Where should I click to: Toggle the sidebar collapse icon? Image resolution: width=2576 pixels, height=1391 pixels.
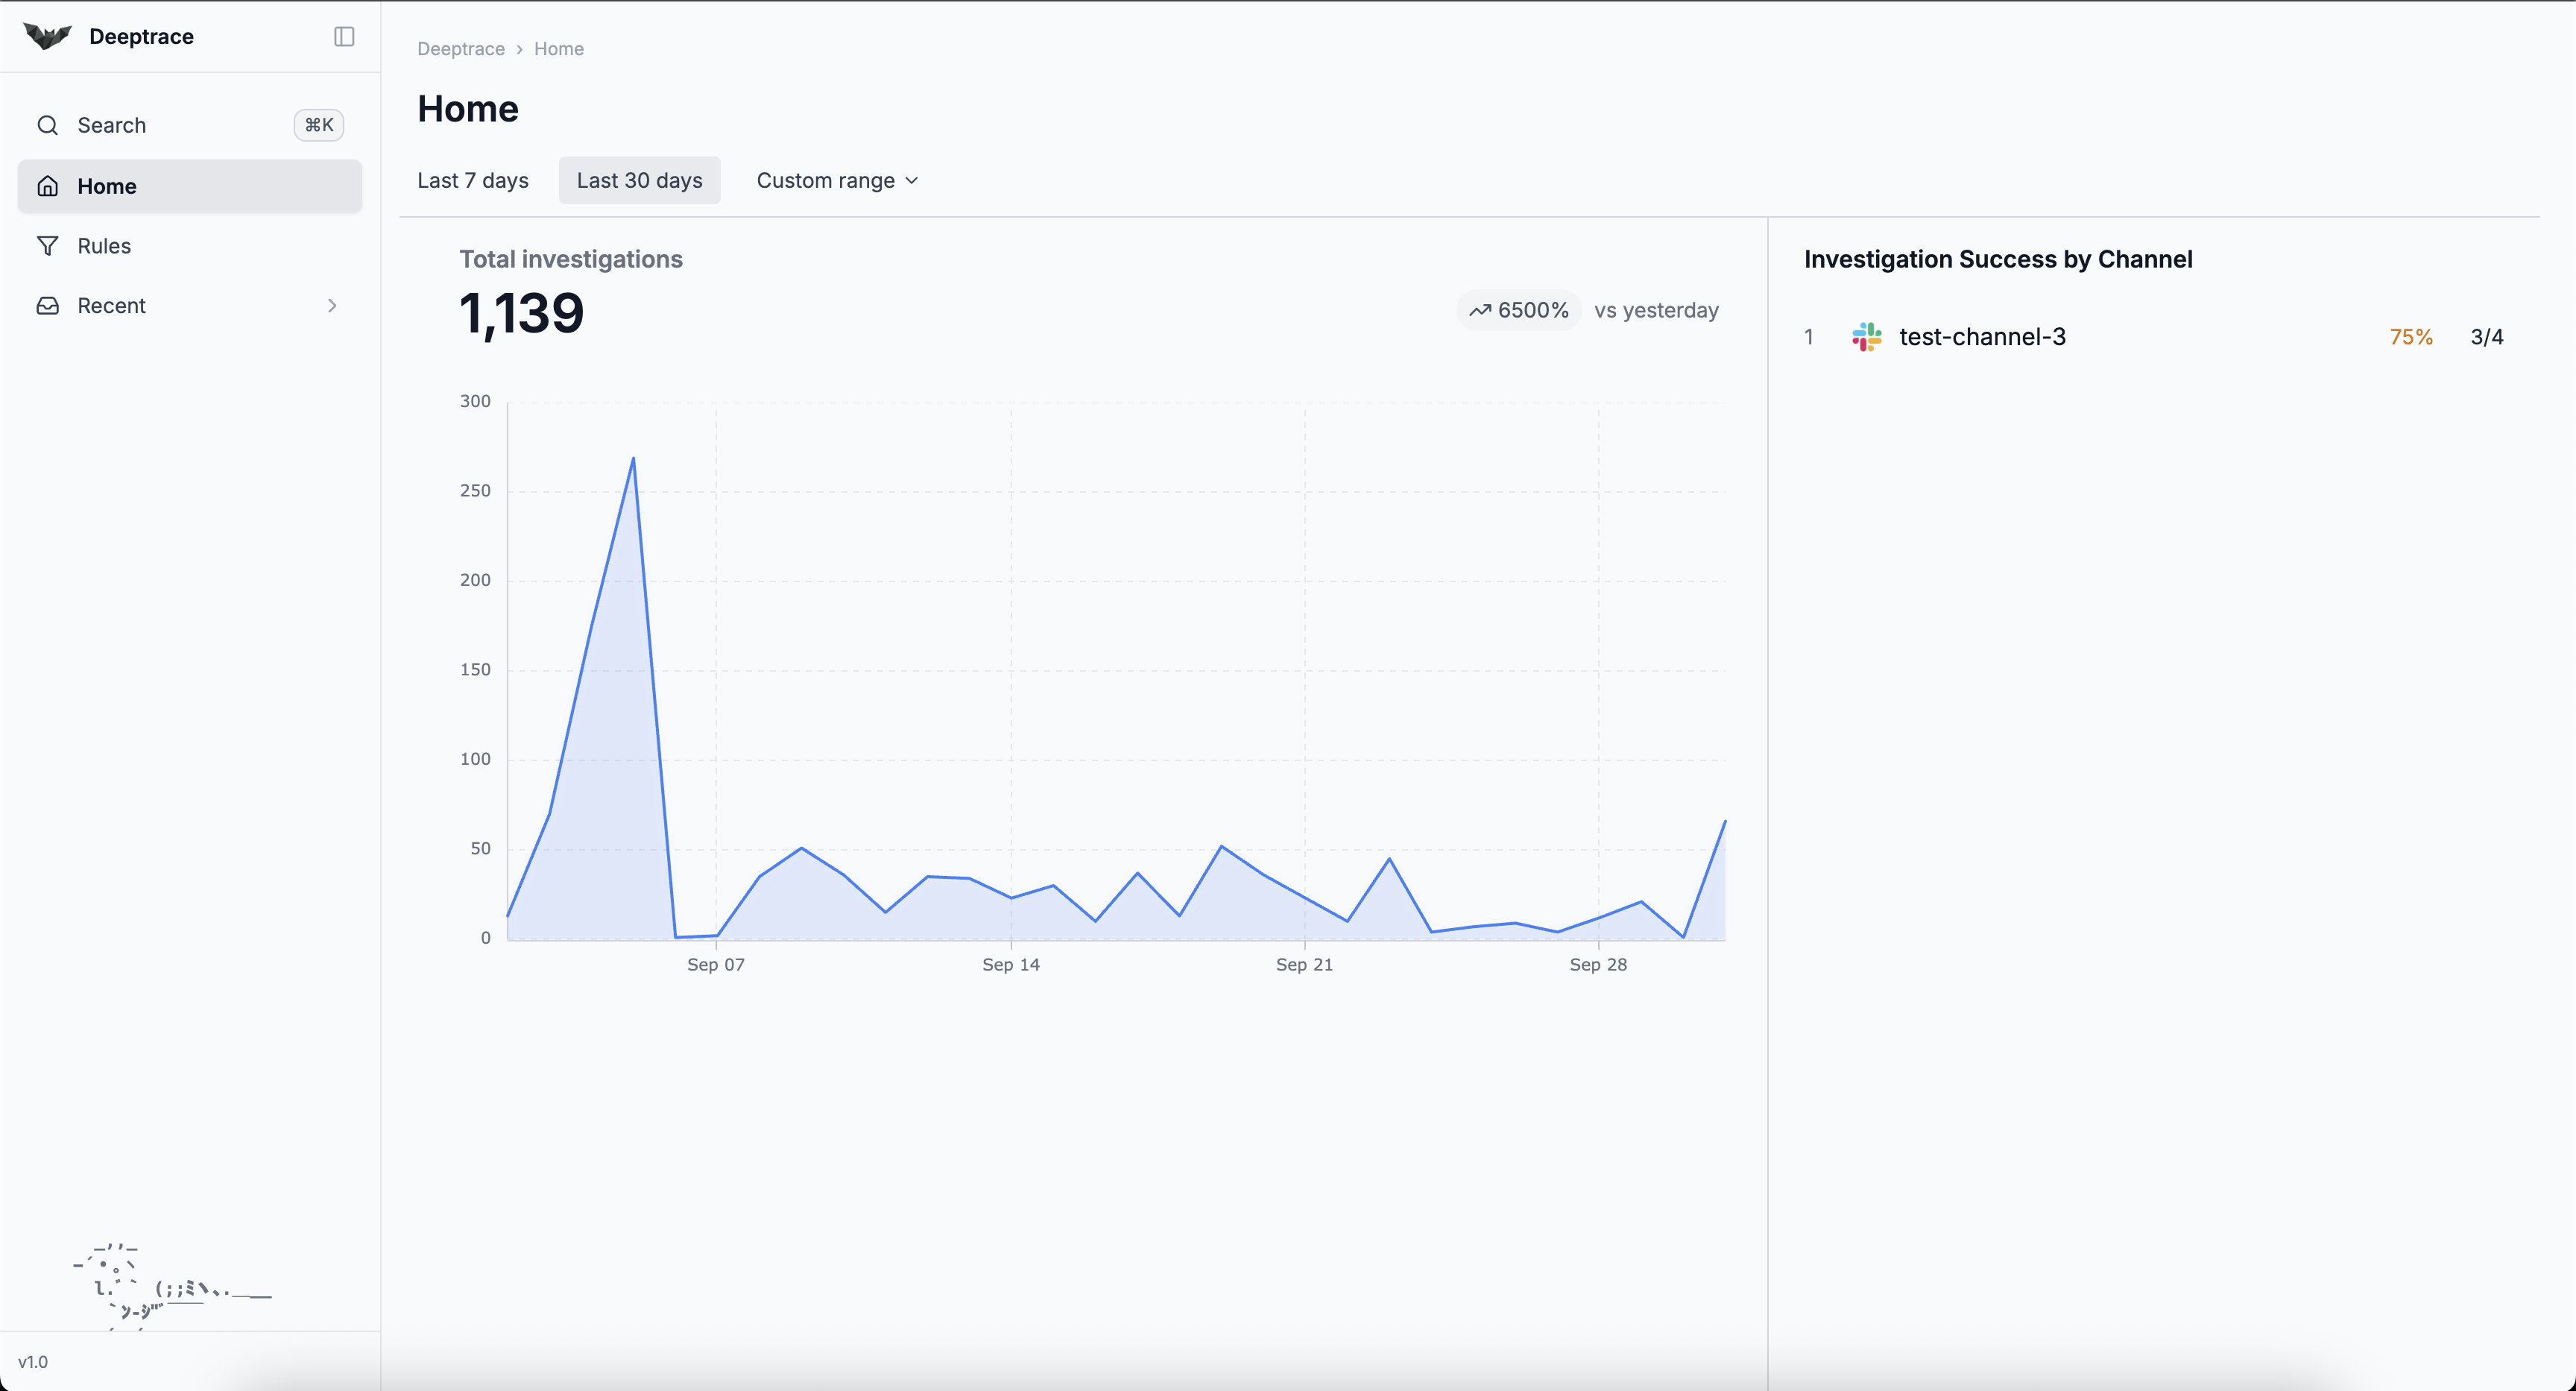(x=344, y=36)
